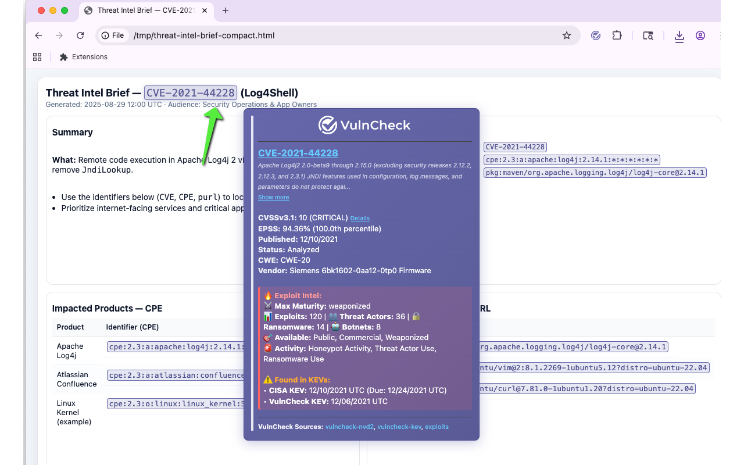The width and height of the screenshot is (744, 465).
Task: Click the 'Exploit Intel' heading
Action: 292,295
